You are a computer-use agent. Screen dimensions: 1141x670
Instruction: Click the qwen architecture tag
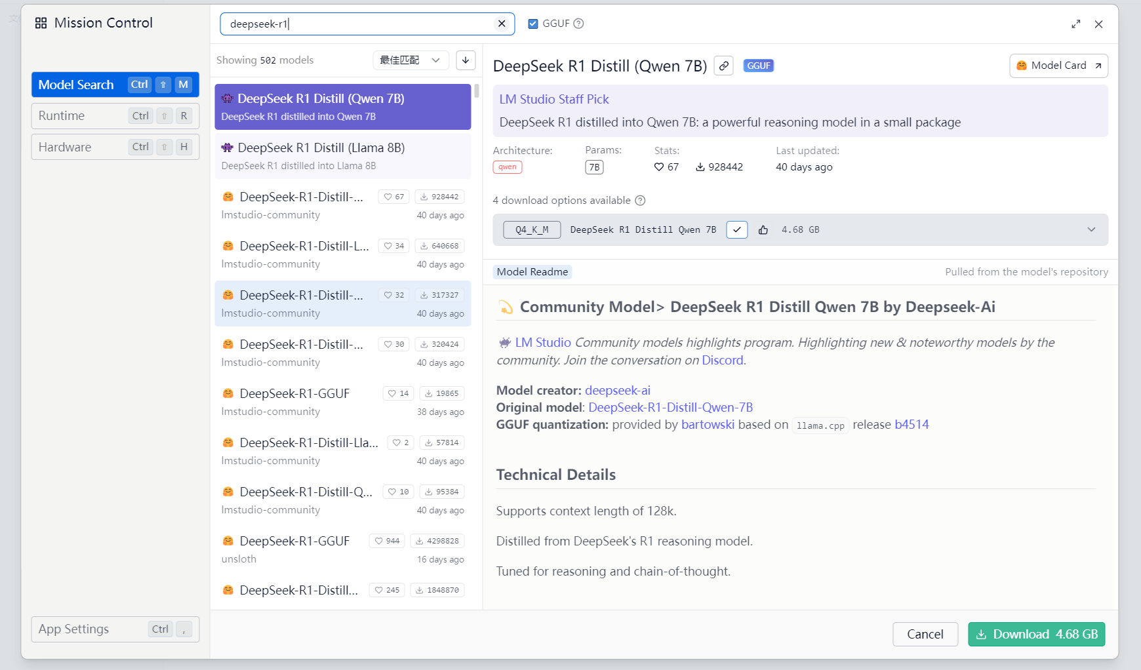point(508,167)
